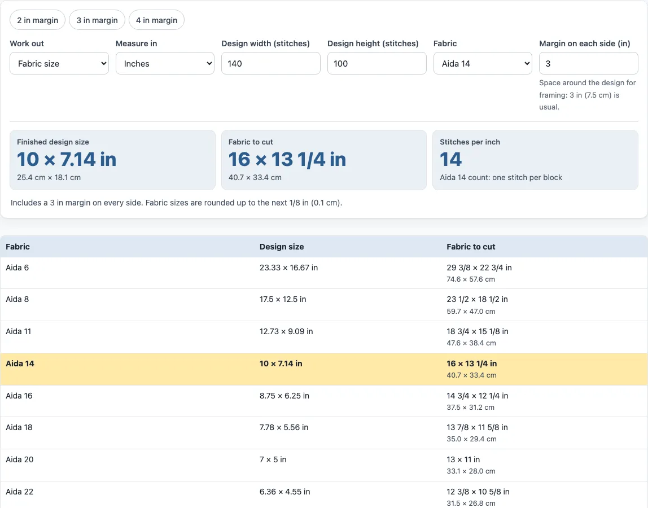Viewport: 648px width, 508px height.
Task: Click the Includes a 3 in margin note
Action: pos(177,203)
